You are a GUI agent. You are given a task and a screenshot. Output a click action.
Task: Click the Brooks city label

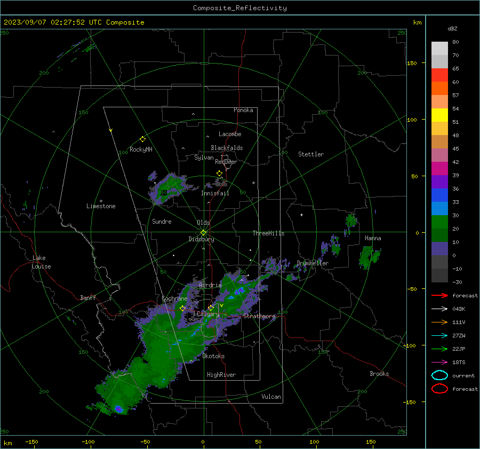click(x=379, y=374)
